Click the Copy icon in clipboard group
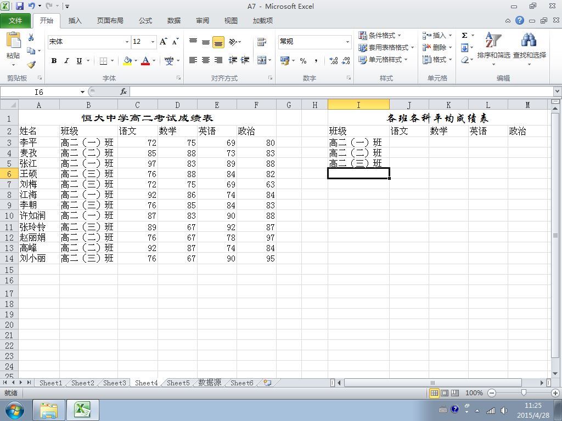 [31, 50]
